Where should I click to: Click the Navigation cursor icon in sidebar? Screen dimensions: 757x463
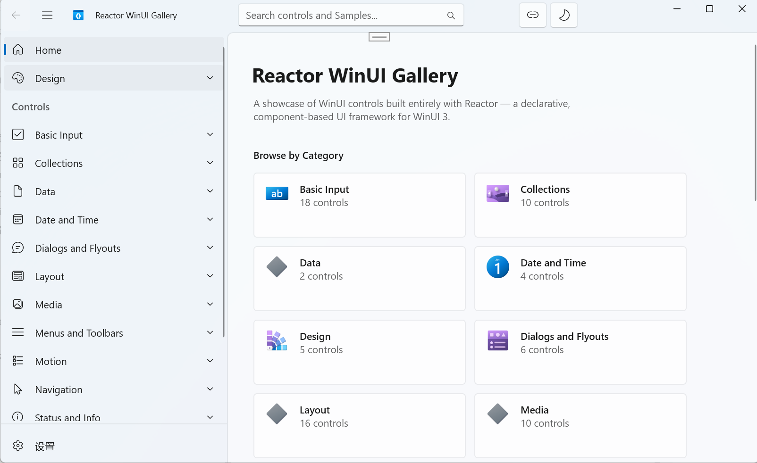tap(18, 389)
